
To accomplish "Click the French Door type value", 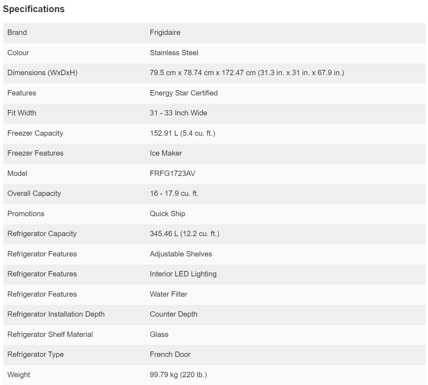I will pos(170,354).
